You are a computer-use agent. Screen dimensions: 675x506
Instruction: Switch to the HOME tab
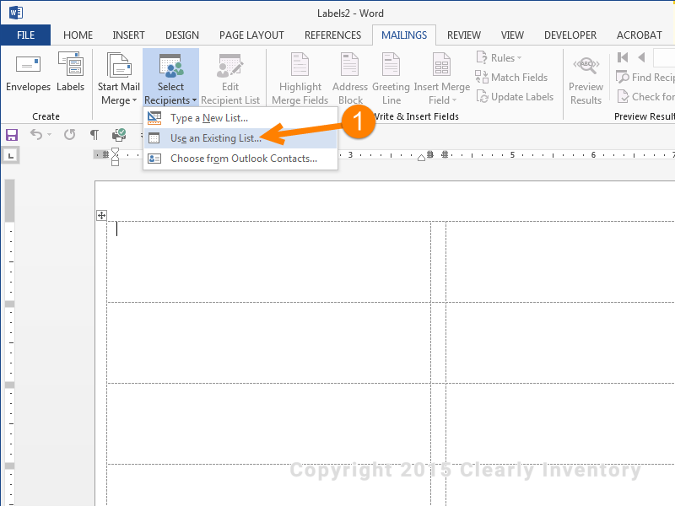78,35
